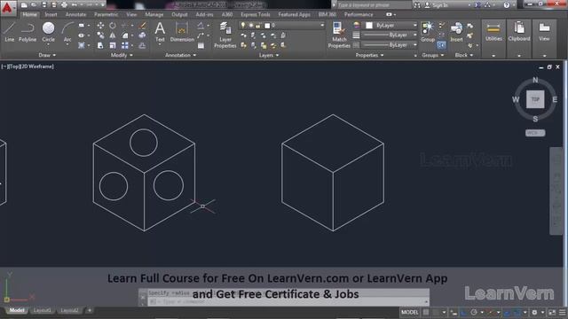
Task: Toggle polar tracking in status bar
Action: point(474,312)
